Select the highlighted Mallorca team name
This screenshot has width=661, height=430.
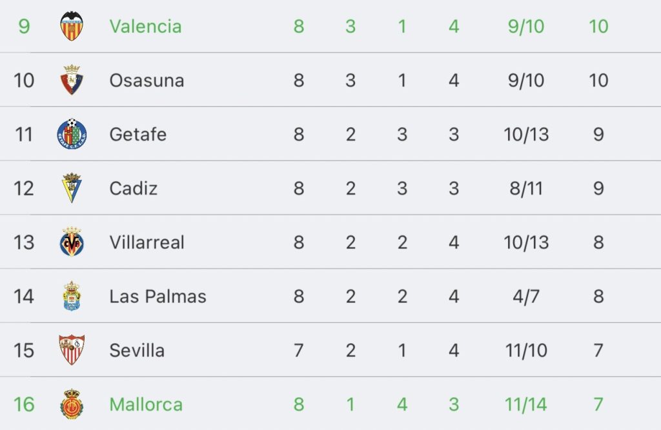(x=146, y=404)
